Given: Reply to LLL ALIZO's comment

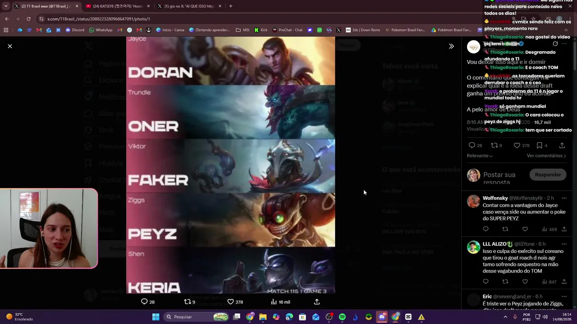Looking at the screenshot, I should pyautogui.click(x=485, y=281).
